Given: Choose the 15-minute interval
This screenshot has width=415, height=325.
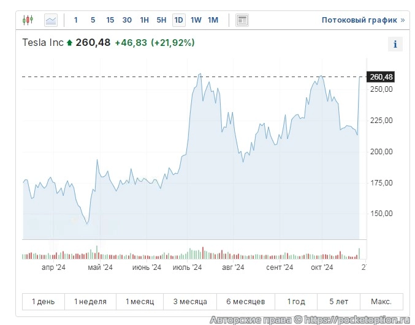Looking at the screenshot, I should (110, 20).
